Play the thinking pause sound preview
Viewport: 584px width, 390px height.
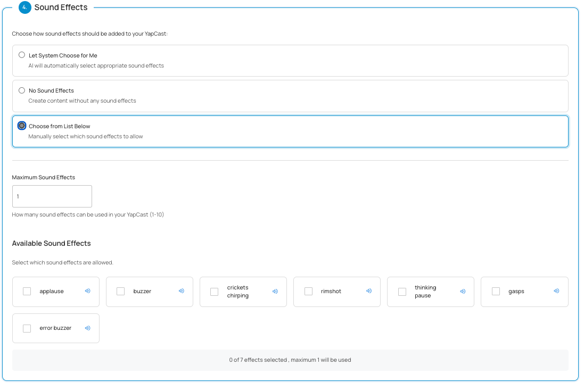pyautogui.click(x=463, y=291)
